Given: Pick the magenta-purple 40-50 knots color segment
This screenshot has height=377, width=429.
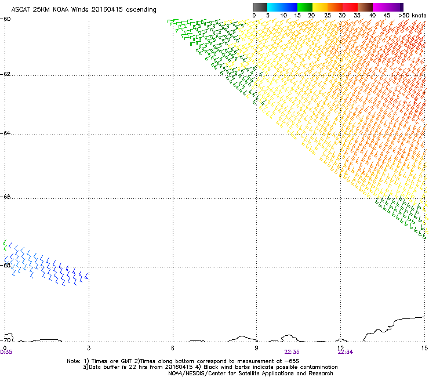Looking at the screenshot, I should pyautogui.click(x=388, y=7).
